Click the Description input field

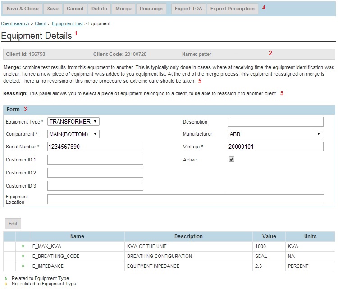click(x=275, y=122)
